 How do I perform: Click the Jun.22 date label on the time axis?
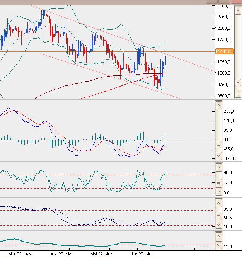pyautogui.click(x=137, y=254)
